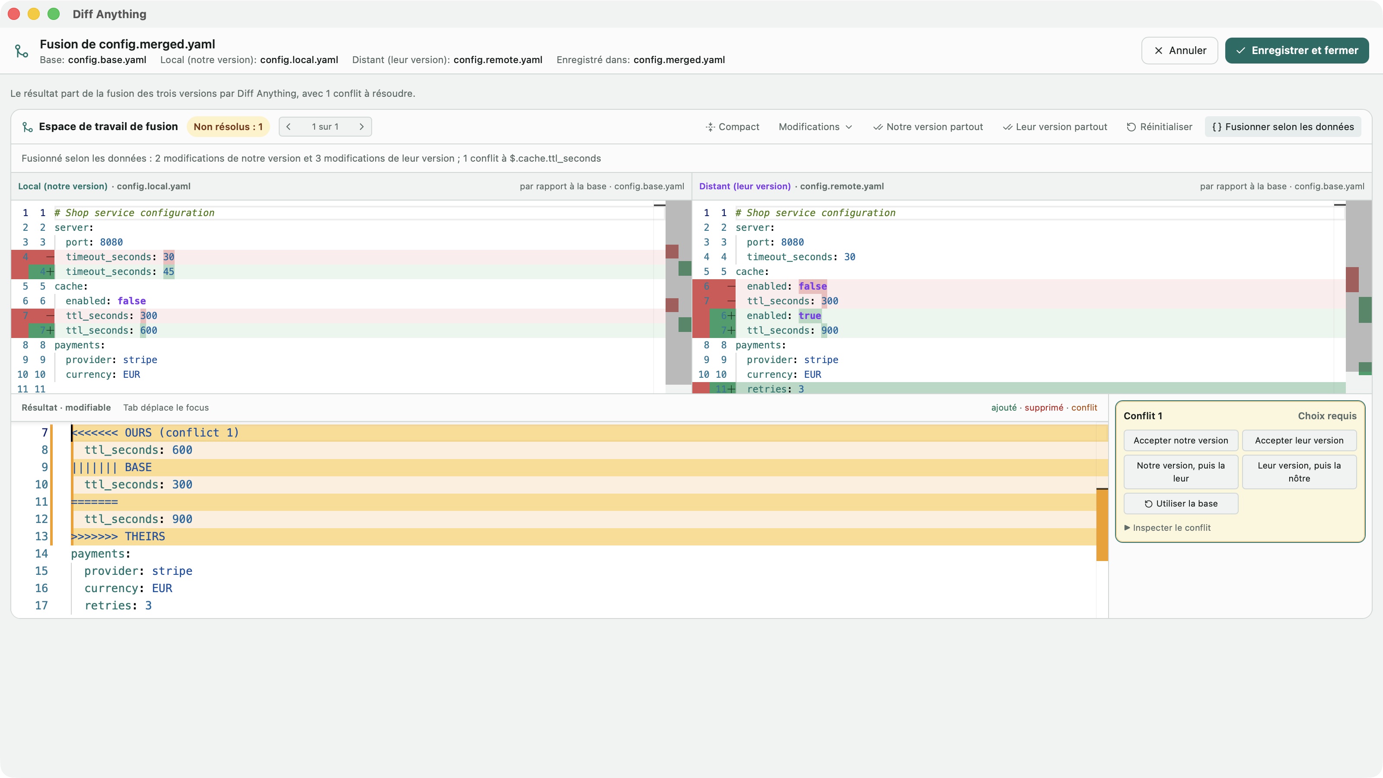Accept their version for Conflict 1
Viewport: 1383px width, 778px height.
click(1299, 440)
